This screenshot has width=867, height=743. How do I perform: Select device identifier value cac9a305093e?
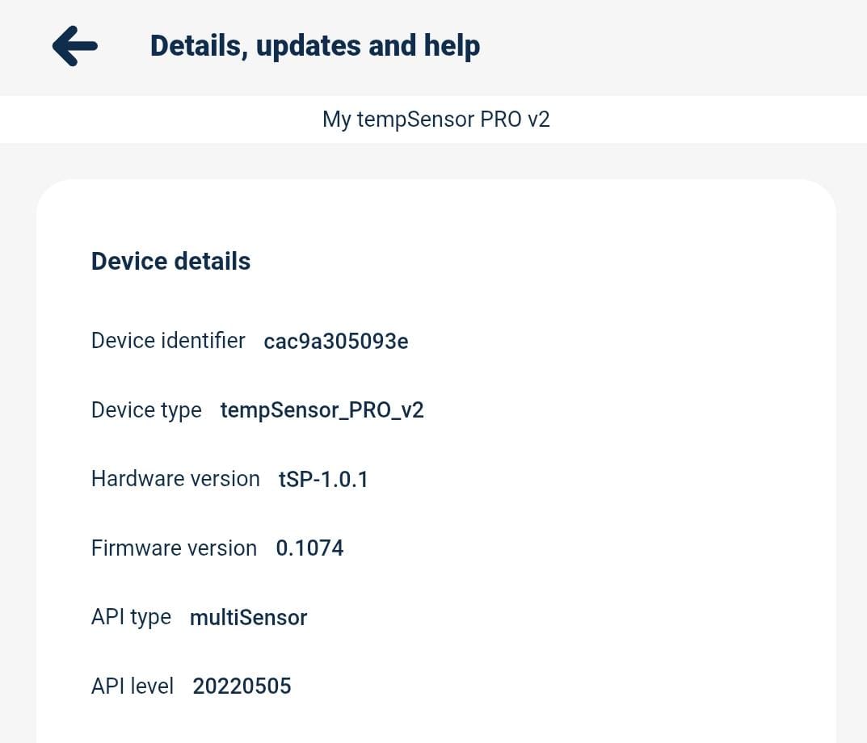(x=335, y=342)
